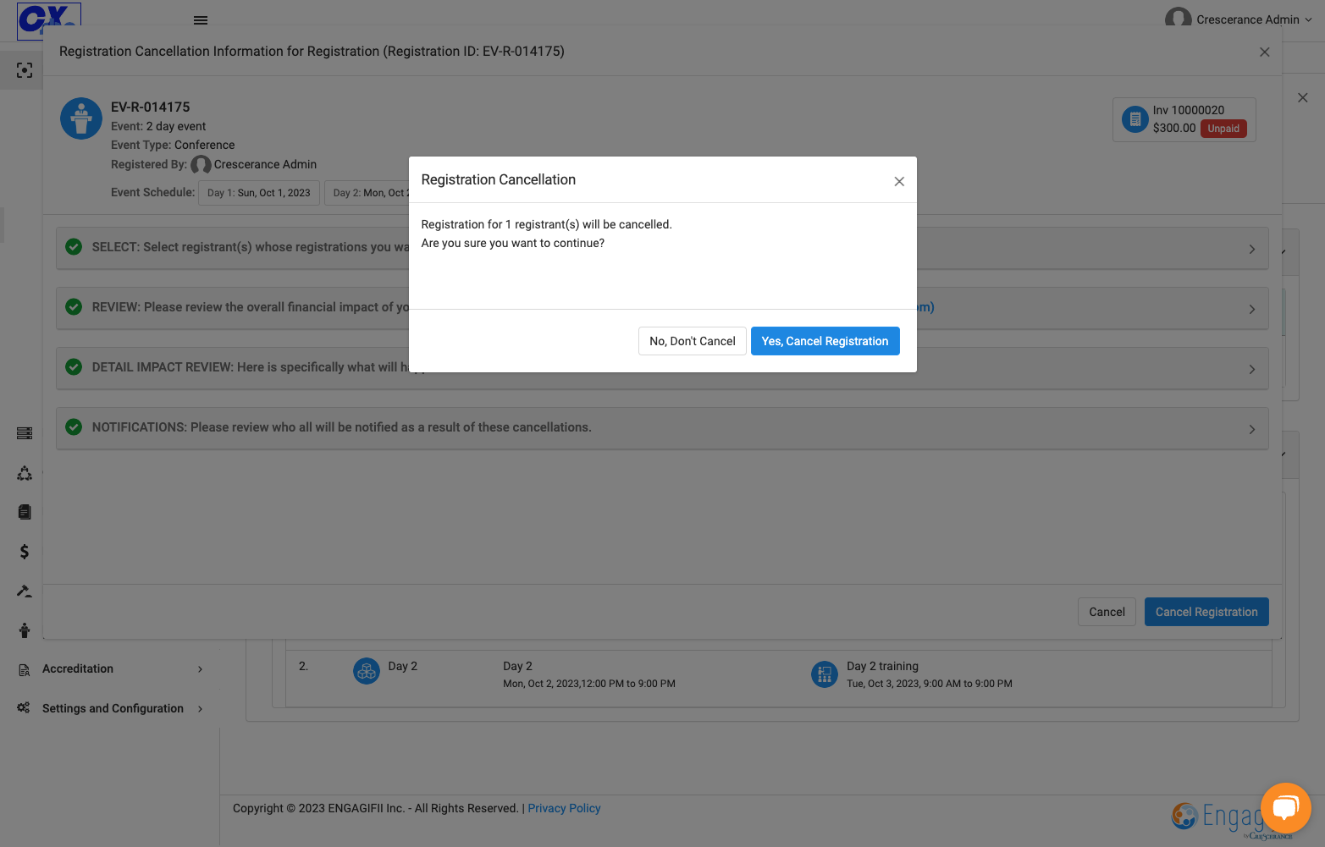Viewport: 1325px width, 847px height.
Task: Click the Day 2 training icon
Action: (825, 674)
